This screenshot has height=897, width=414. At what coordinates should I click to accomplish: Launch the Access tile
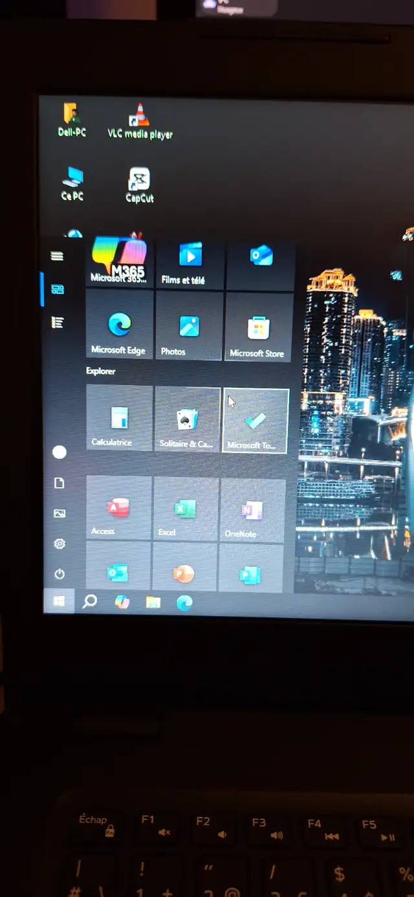point(119,508)
